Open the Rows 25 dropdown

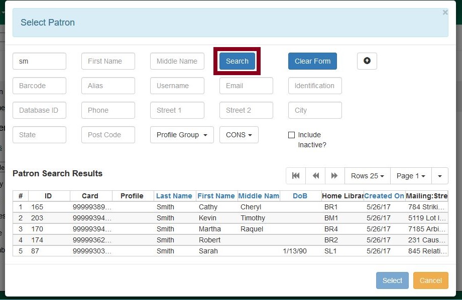tap(367, 175)
